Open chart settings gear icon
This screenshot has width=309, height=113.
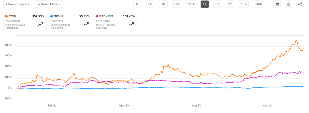[x=288, y=4]
